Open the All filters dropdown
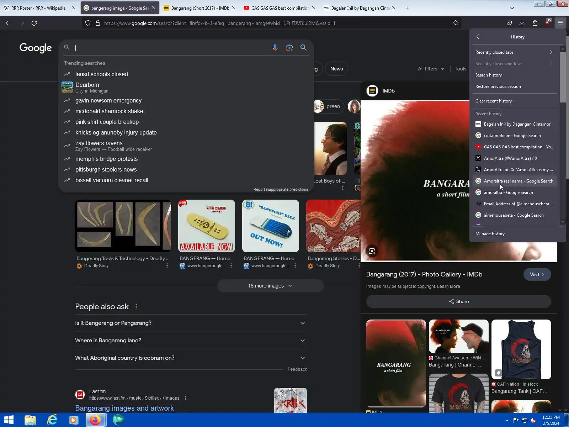Screen dimensions: 569x427 [x=431, y=69]
